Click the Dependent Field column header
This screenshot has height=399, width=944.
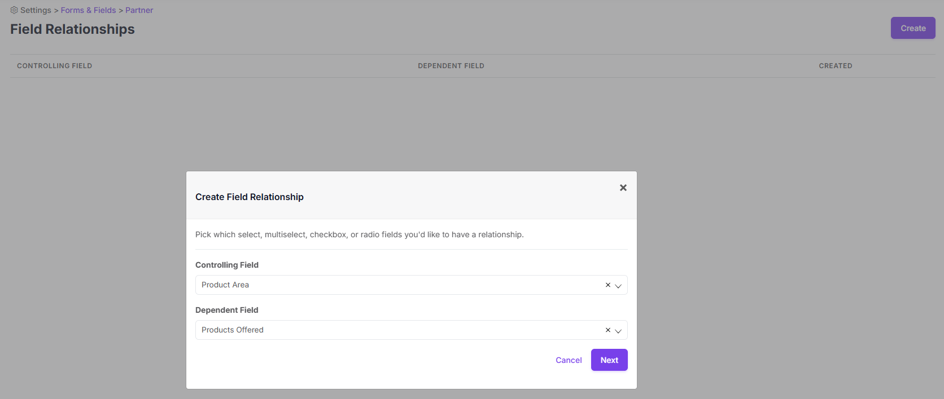point(451,66)
